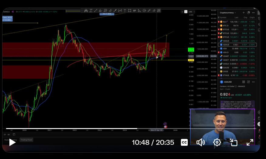266x159 pixels.
Task: Open the go-to-date calendar icon
Action: click(x=14, y=134)
